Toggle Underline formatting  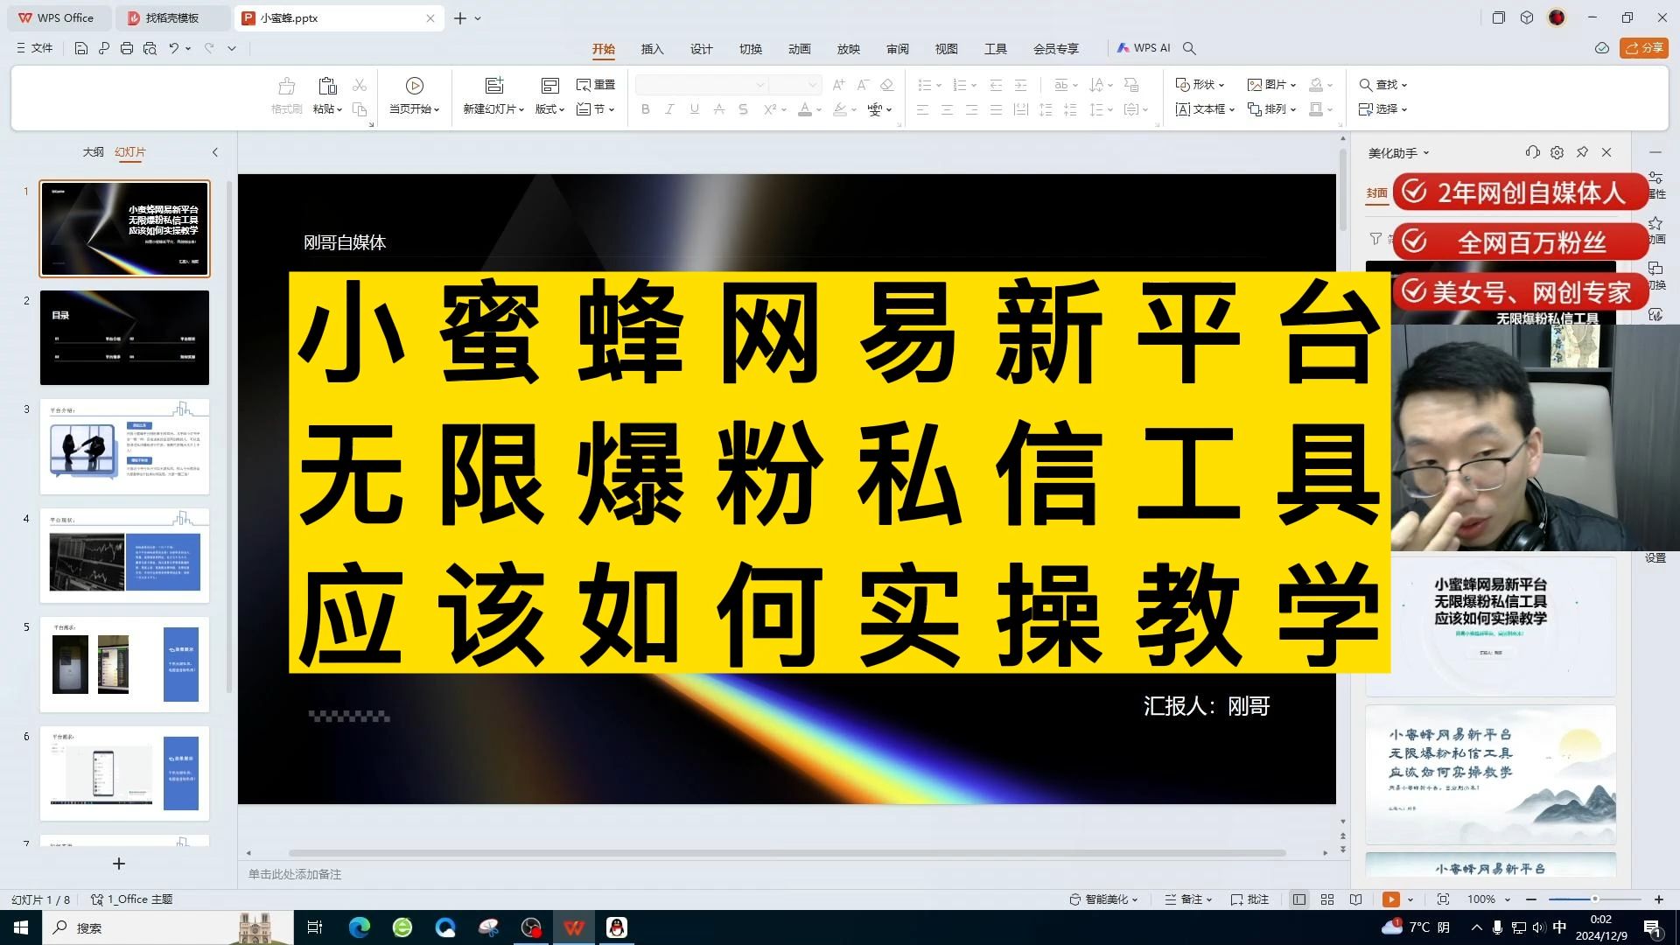tap(694, 109)
